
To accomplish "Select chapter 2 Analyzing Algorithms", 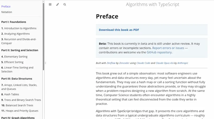I will pyautogui.click(x=16, y=34).
